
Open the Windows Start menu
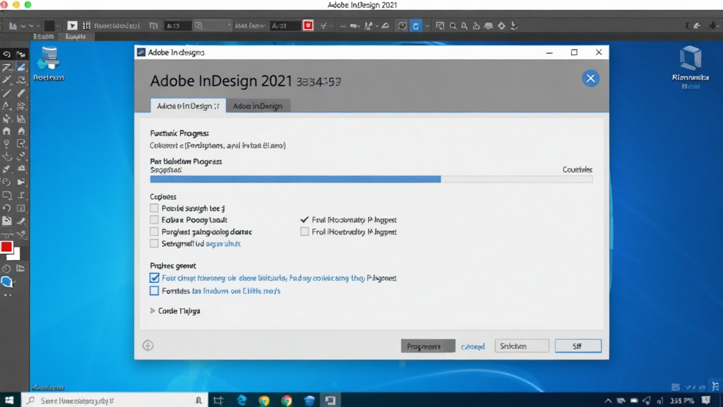coord(9,400)
